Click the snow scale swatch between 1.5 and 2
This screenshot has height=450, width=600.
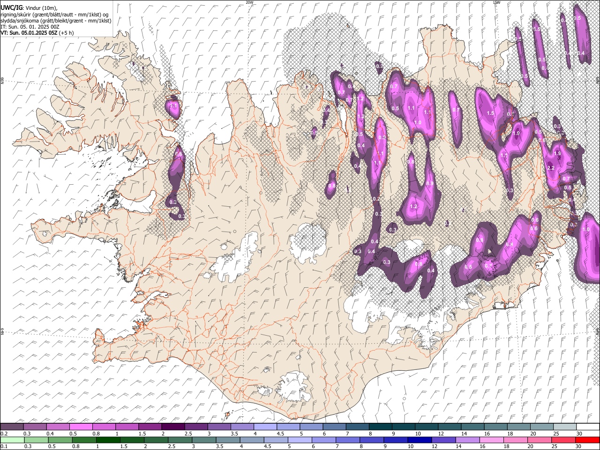pyautogui.click(x=150, y=427)
